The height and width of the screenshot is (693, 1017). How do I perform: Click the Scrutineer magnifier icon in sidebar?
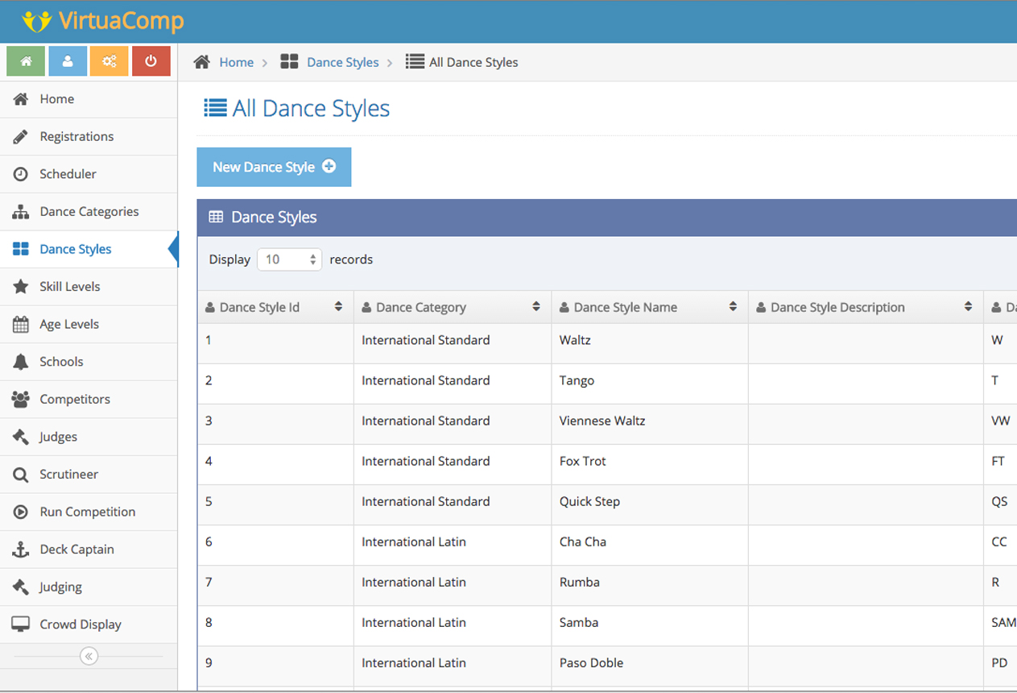(21, 475)
